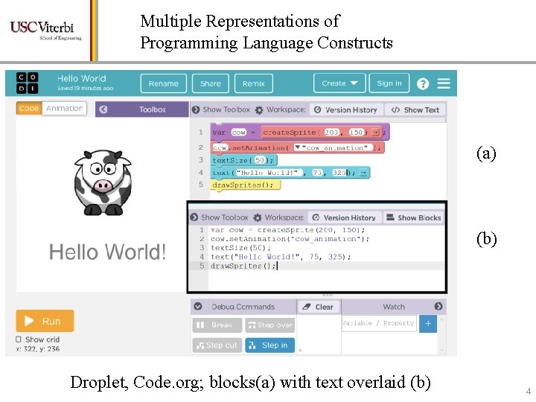Open Version History in blocks workspace
The width and height of the screenshot is (536, 402).
pos(346,109)
